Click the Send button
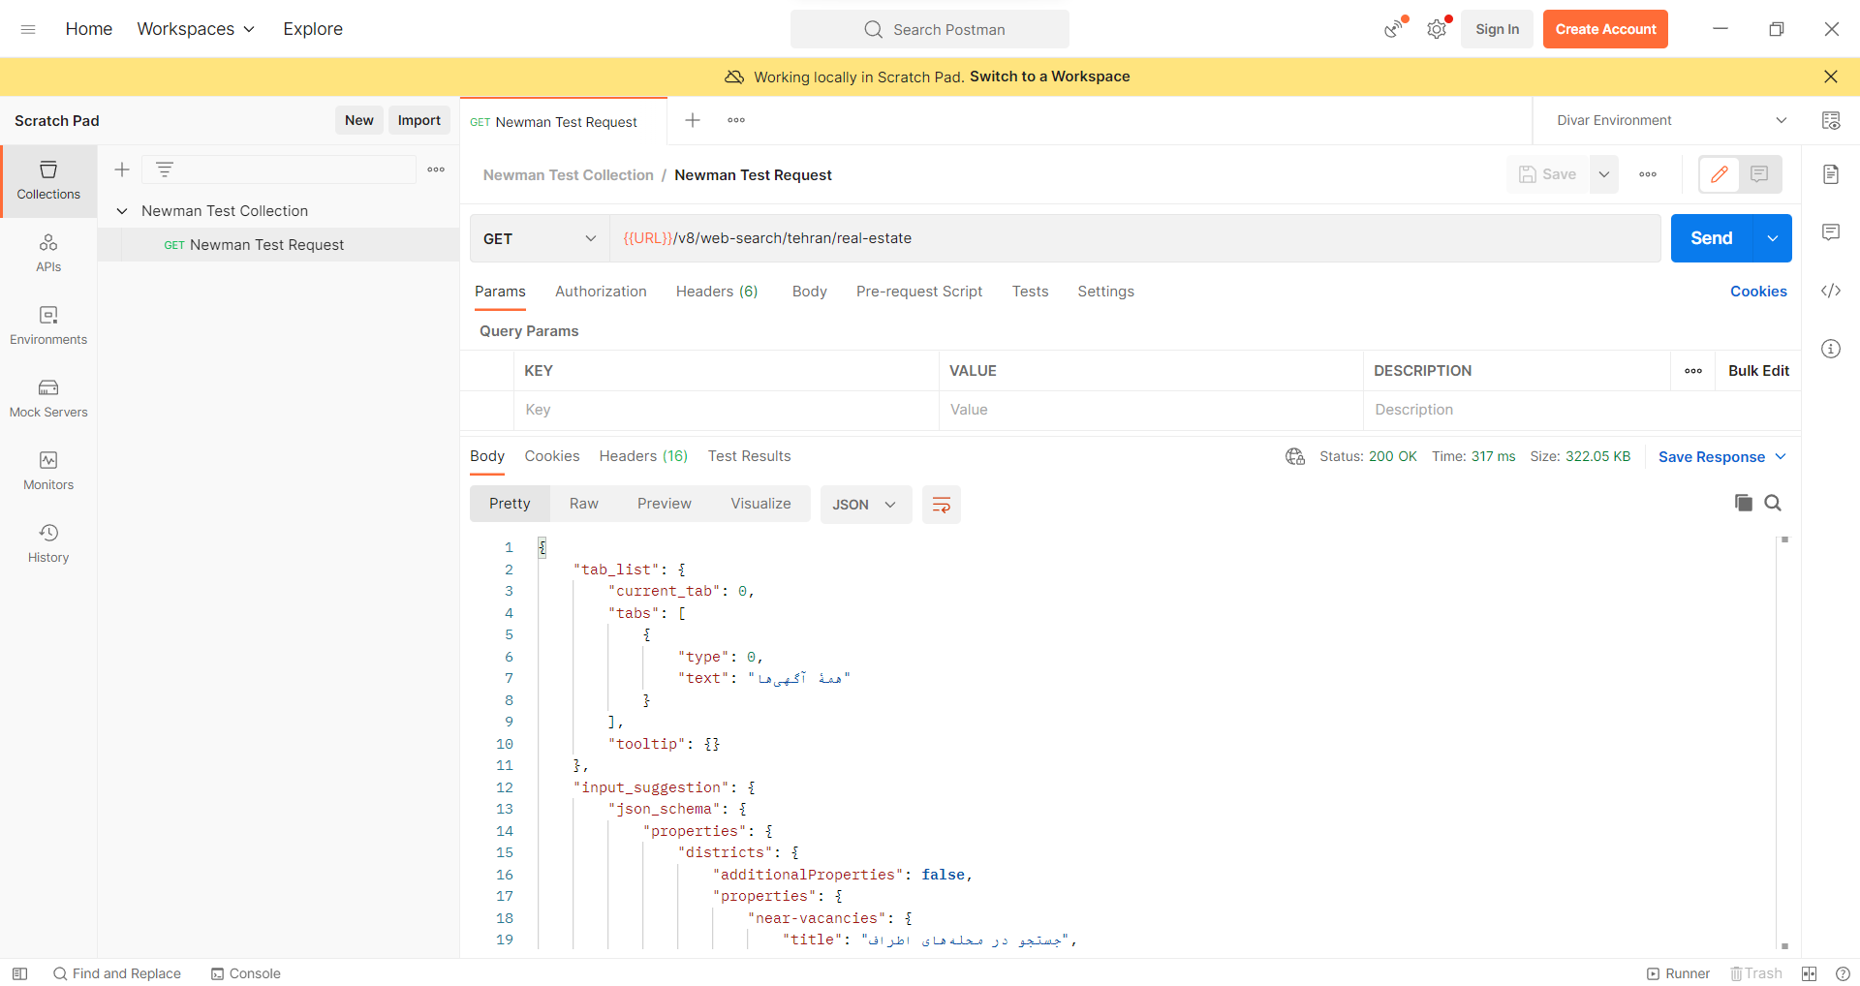This screenshot has width=1860, height=986. click(x=1712, y=238)
